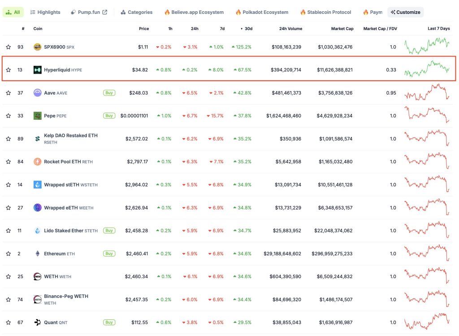Click the Quant logo icon
The image size is (459, 336).
tap(38, 322)
